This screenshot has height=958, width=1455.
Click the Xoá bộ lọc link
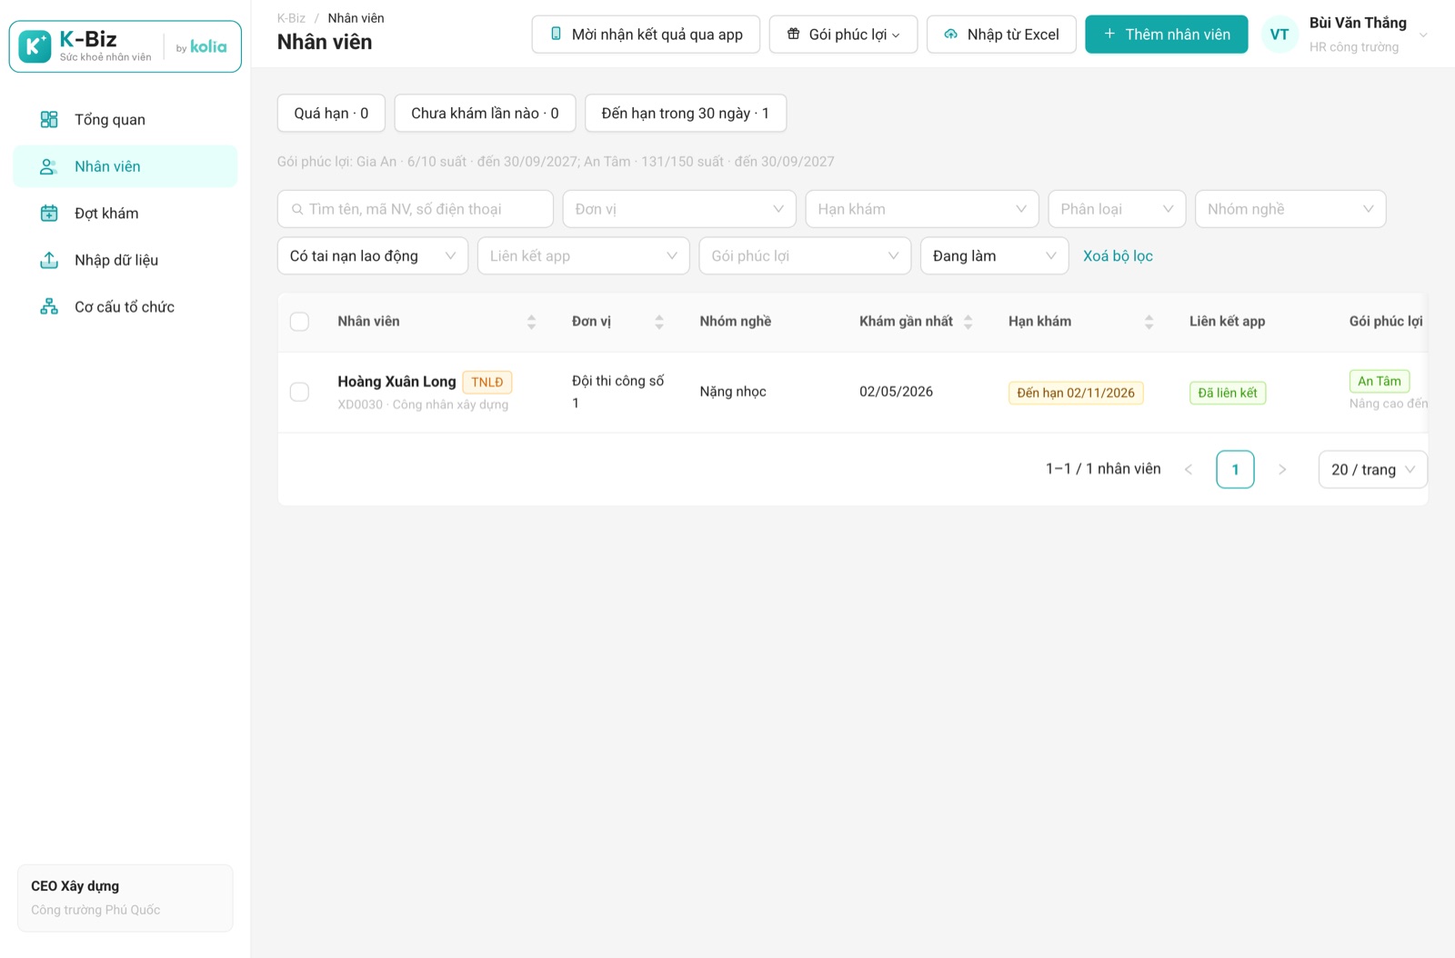point(1118,256)
